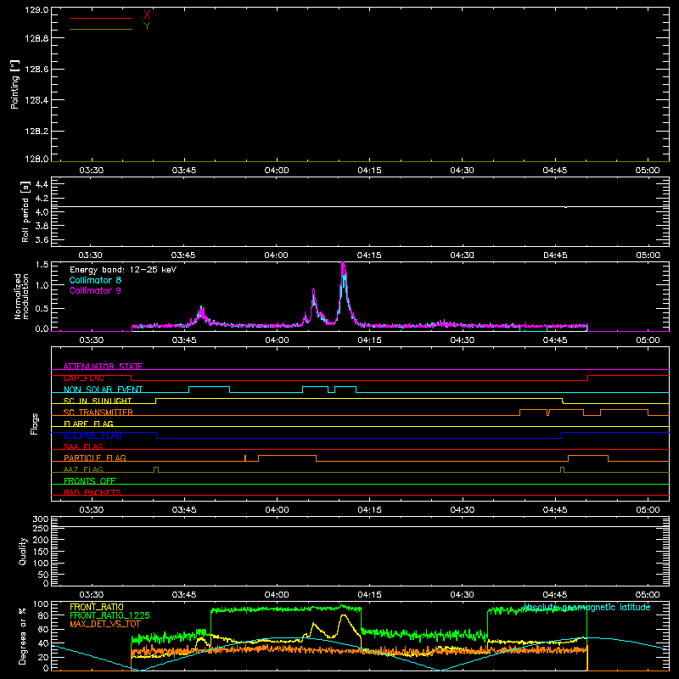Click the "Absolute geomagnetic latitude" label
Image resolution: width=679 pixels, height=679 pixels.
[x=586, y=608]
